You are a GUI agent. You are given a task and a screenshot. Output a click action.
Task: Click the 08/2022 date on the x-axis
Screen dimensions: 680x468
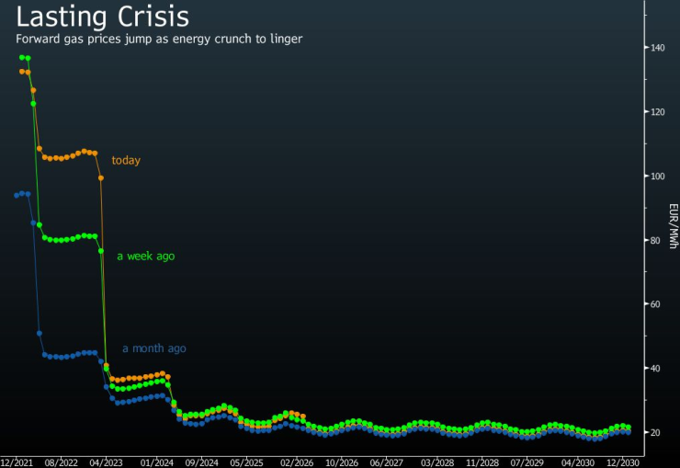pos(62,462)
